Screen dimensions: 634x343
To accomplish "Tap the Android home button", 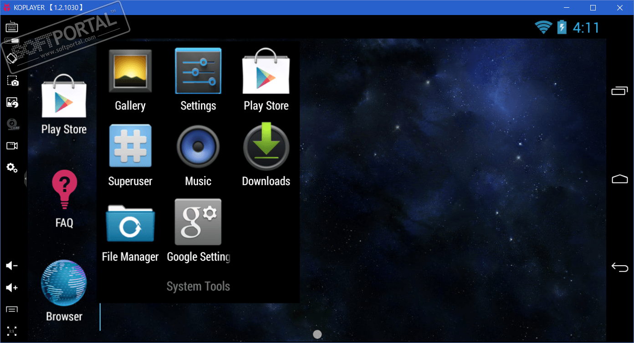I will pyautogui.click(x=619, y=179).
